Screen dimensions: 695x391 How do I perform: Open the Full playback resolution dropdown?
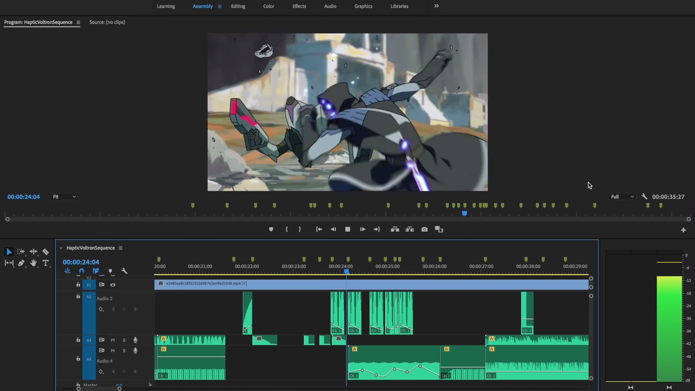(x=622, y=197)
